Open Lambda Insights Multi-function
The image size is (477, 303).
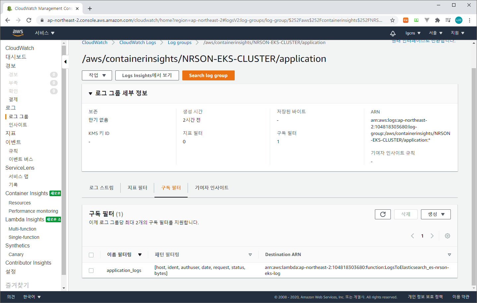coord(22,229)
